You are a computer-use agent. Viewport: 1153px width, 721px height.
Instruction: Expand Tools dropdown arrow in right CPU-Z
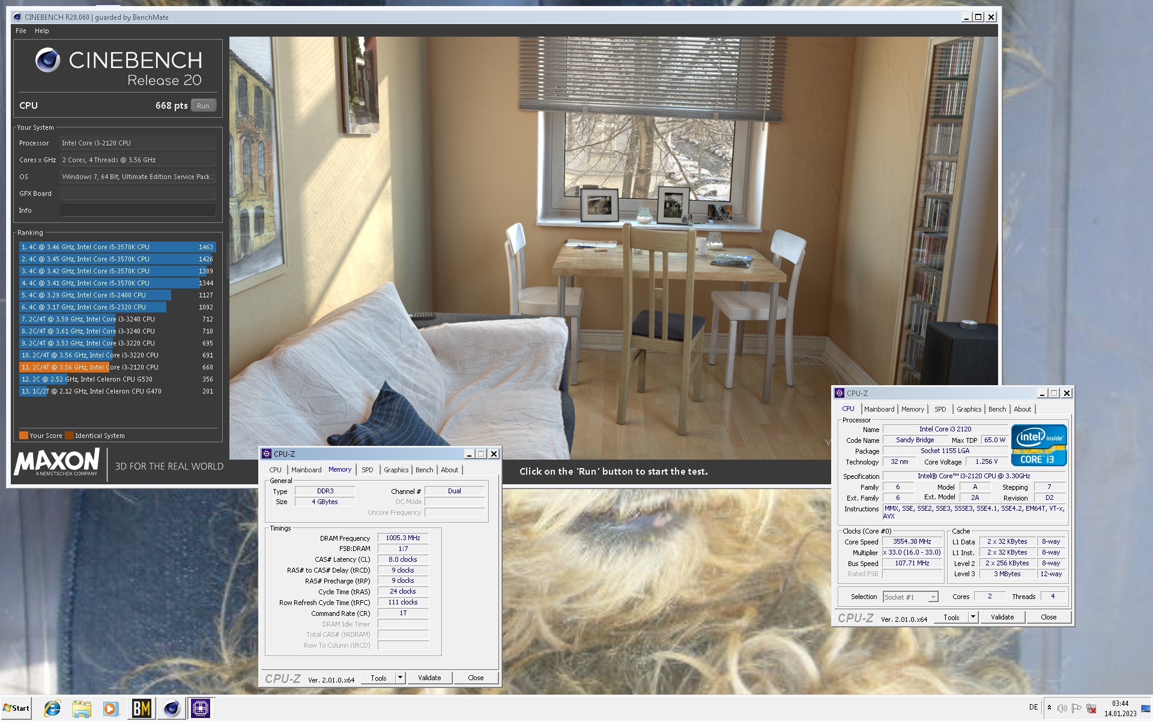[x=973, y=617]
